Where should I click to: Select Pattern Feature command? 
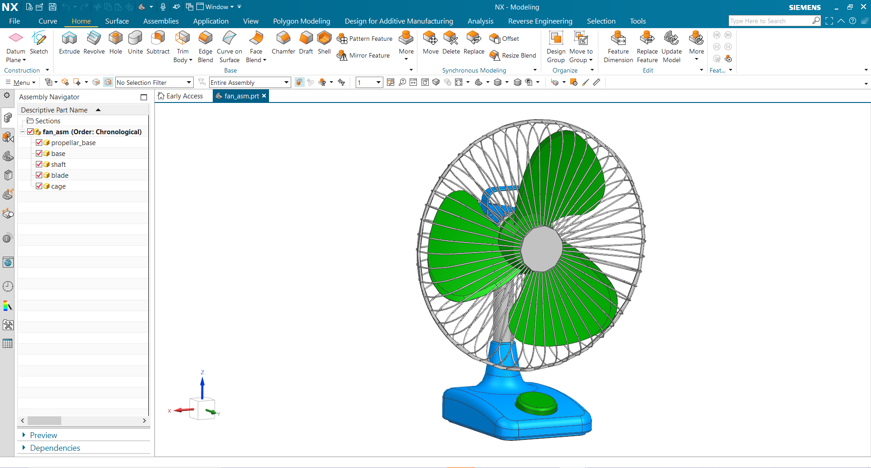click(365, 39)
